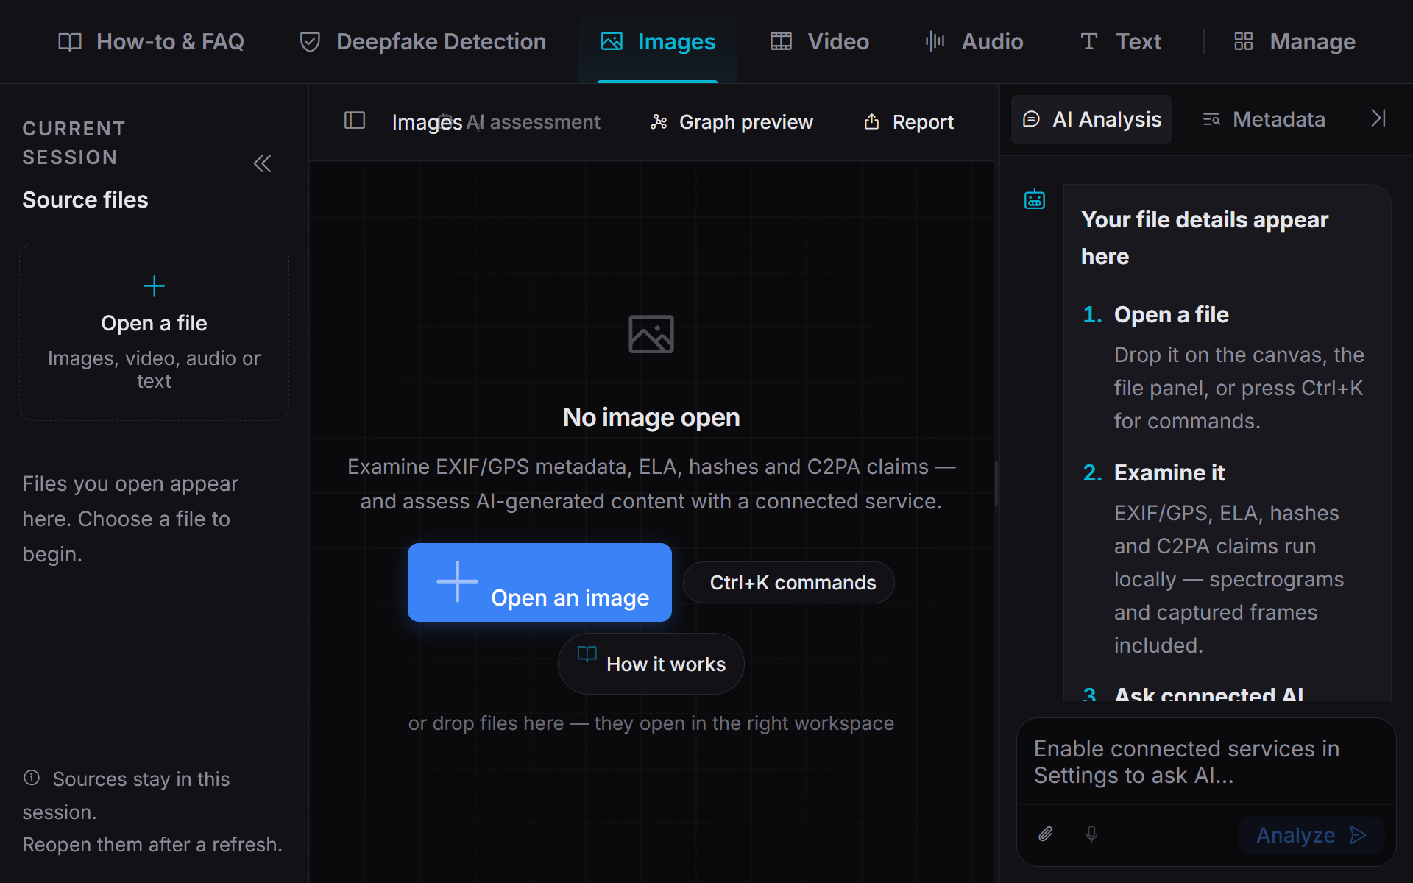The width and height of the screenshot is (1413, 883).
Task: Click the Open an image button
Action: click(539, 582)
